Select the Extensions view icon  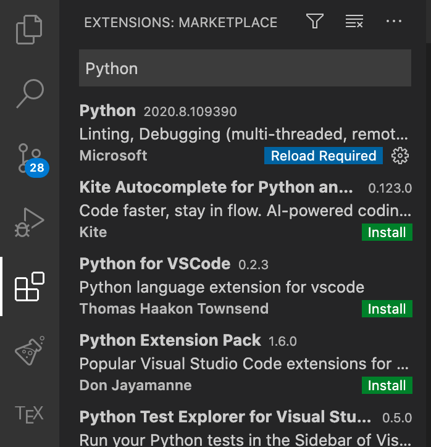click(30, 286)
